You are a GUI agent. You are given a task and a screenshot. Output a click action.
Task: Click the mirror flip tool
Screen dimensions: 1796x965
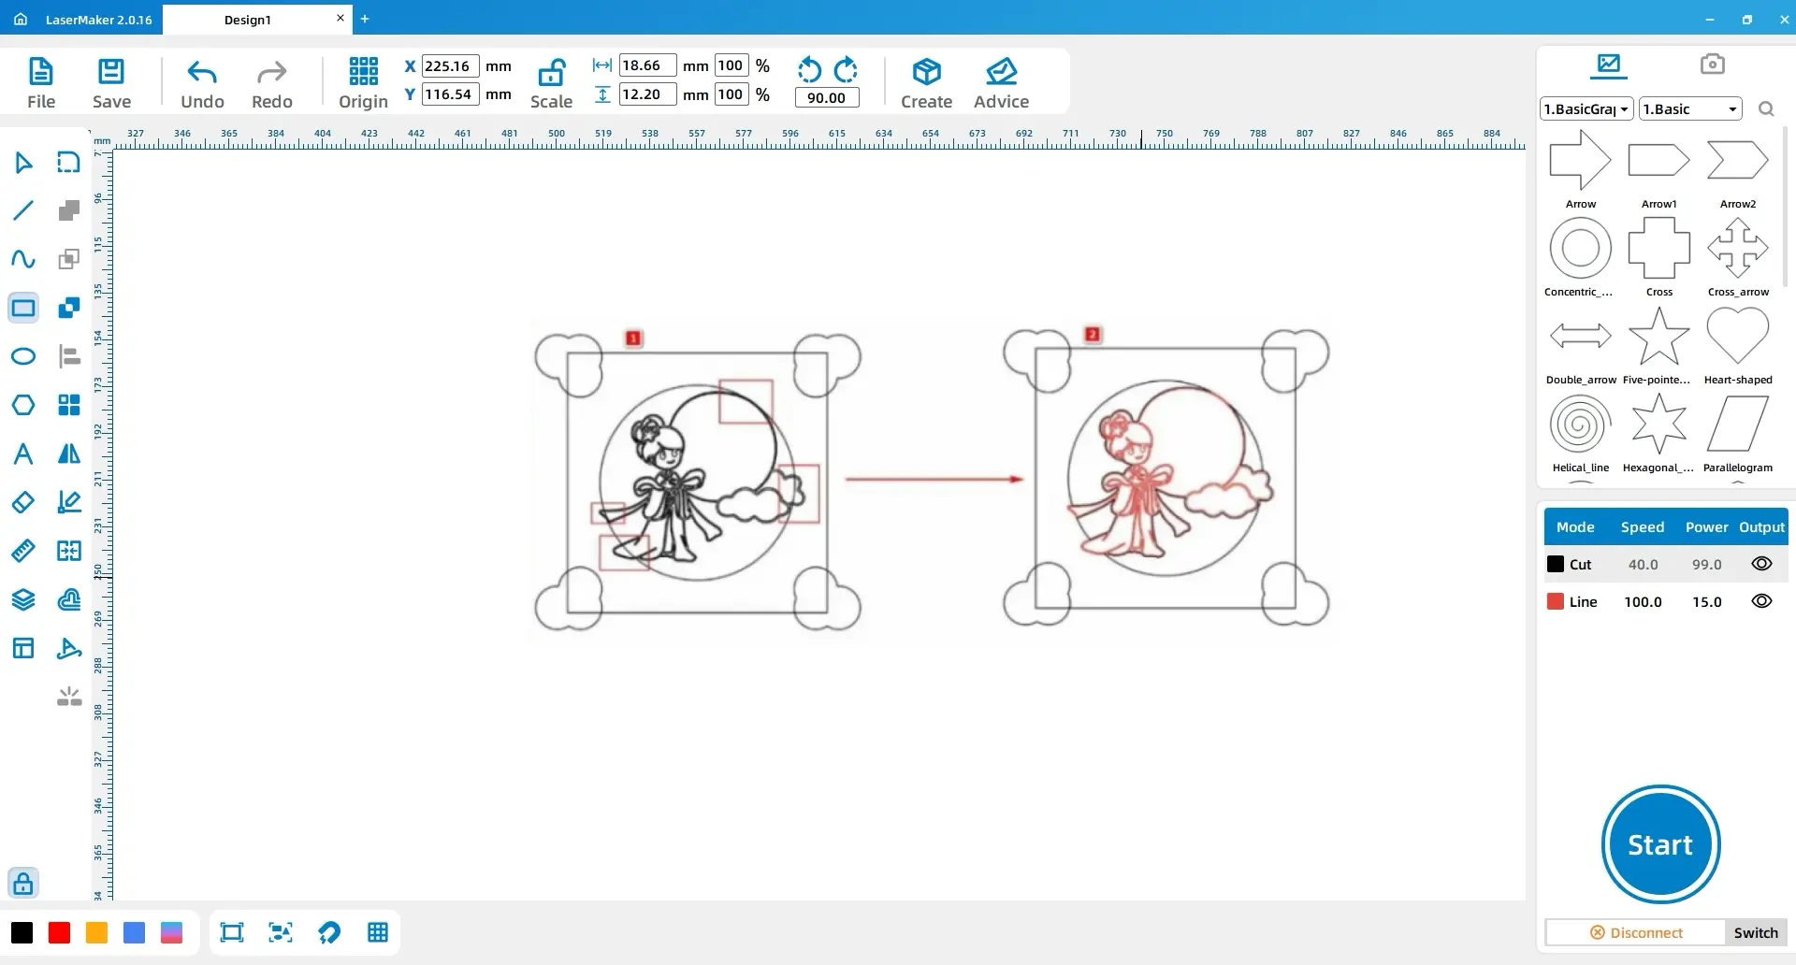click(69, 454)
